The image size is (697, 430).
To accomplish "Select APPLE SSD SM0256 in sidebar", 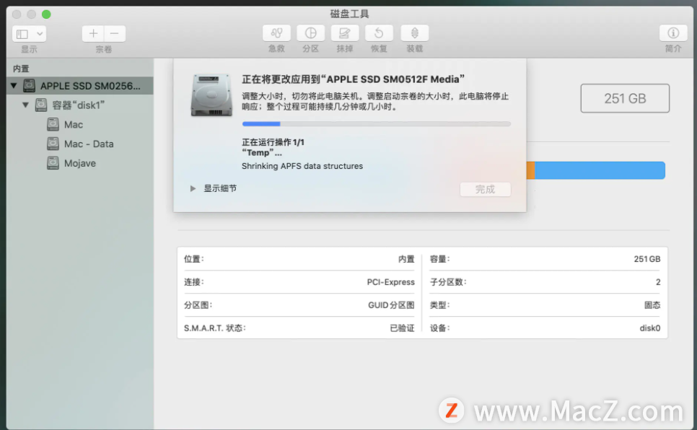I will pyautogui.click(x=80, y=85).
